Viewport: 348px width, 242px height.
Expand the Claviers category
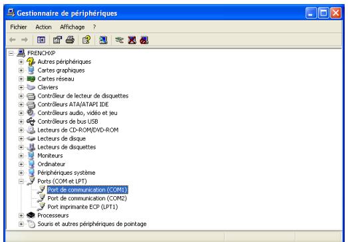21,87
